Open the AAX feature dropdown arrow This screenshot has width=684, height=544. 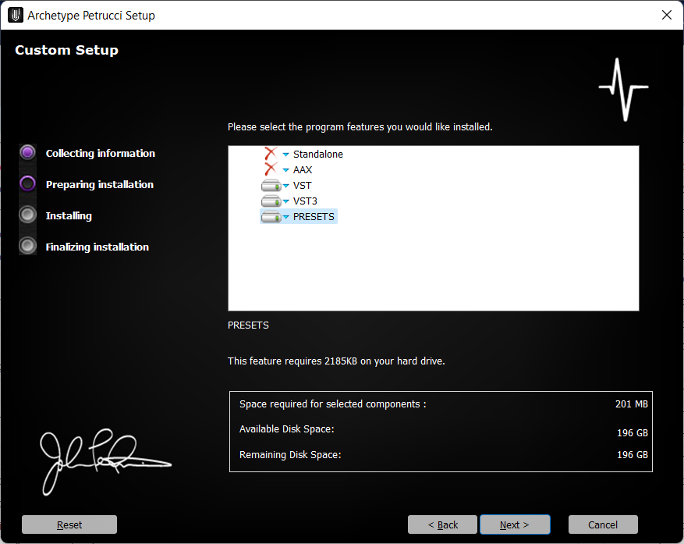[x=286, y=170]
